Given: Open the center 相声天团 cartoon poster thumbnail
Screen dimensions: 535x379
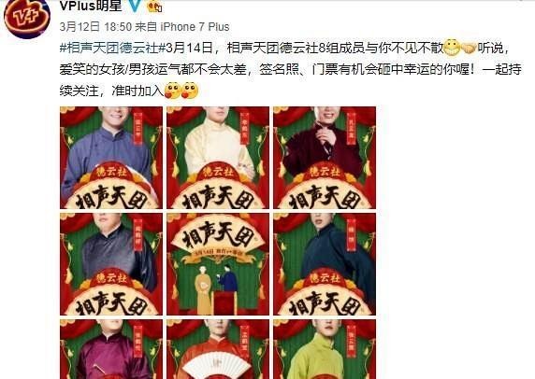Looking at the screenshot, I should tap(218, 264).
